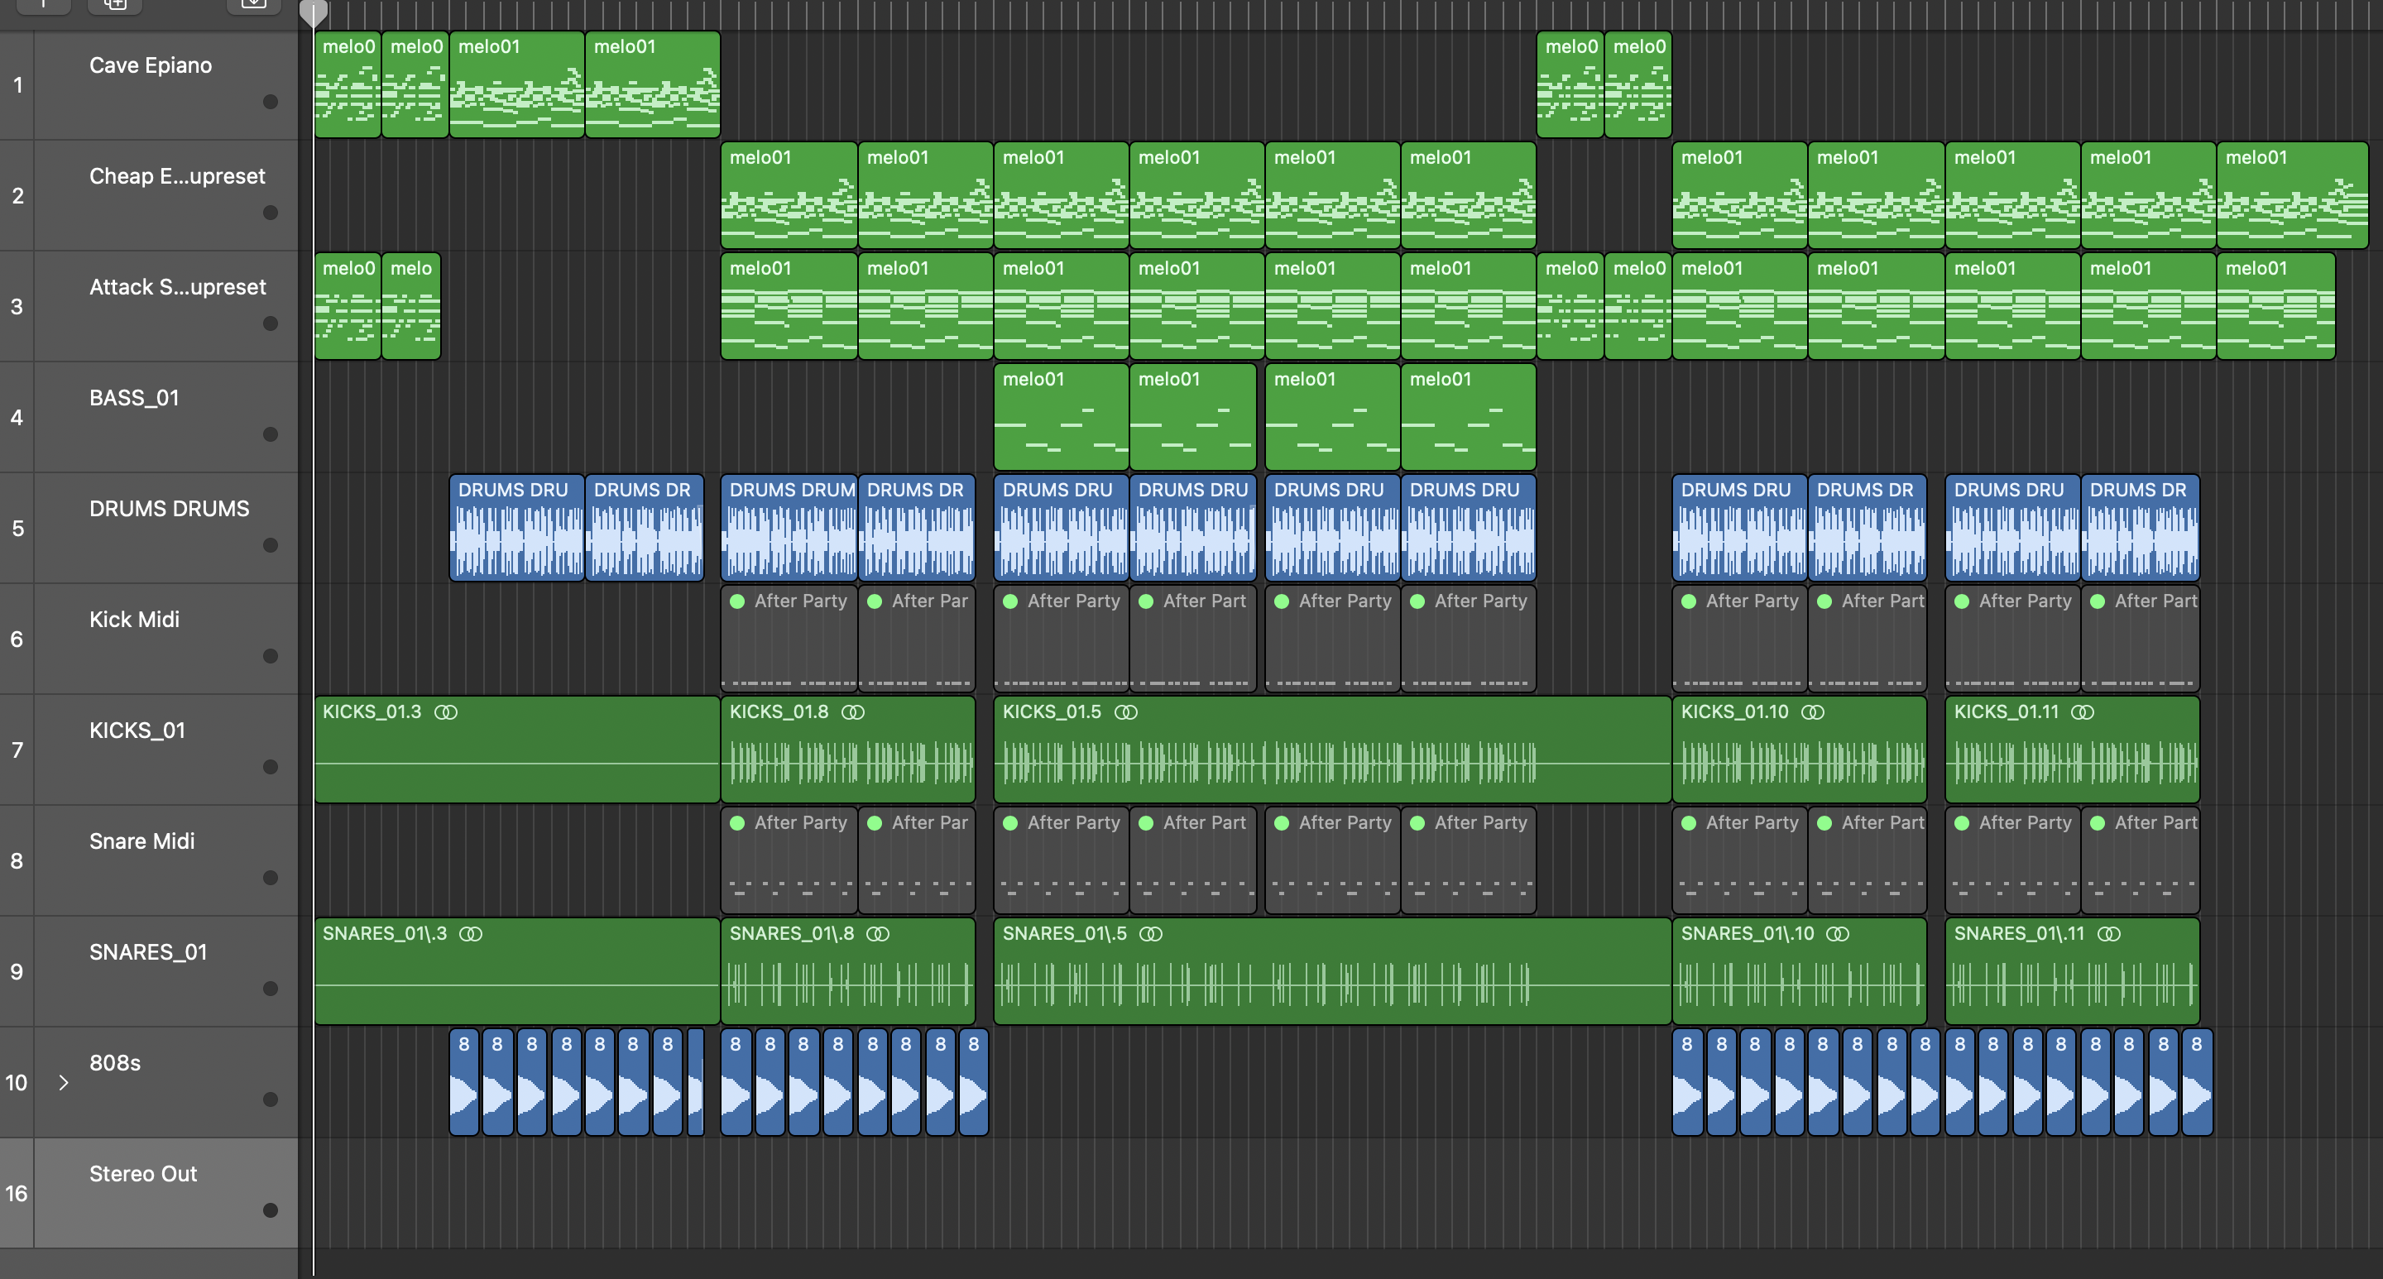This screenshot has height=1279, width=2383.
Task: Select the SNARES_01\.5 audio region
Action: pos(1332,971)
